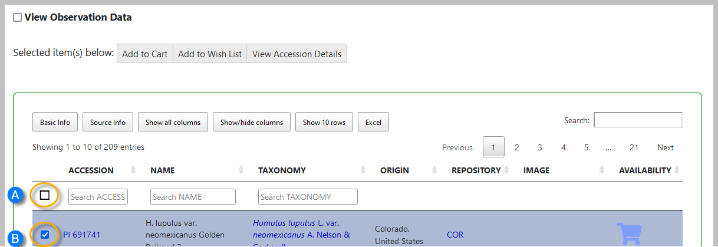Sort by NAME column arrows
Screen dimensions: 718x247
(241, 170)
